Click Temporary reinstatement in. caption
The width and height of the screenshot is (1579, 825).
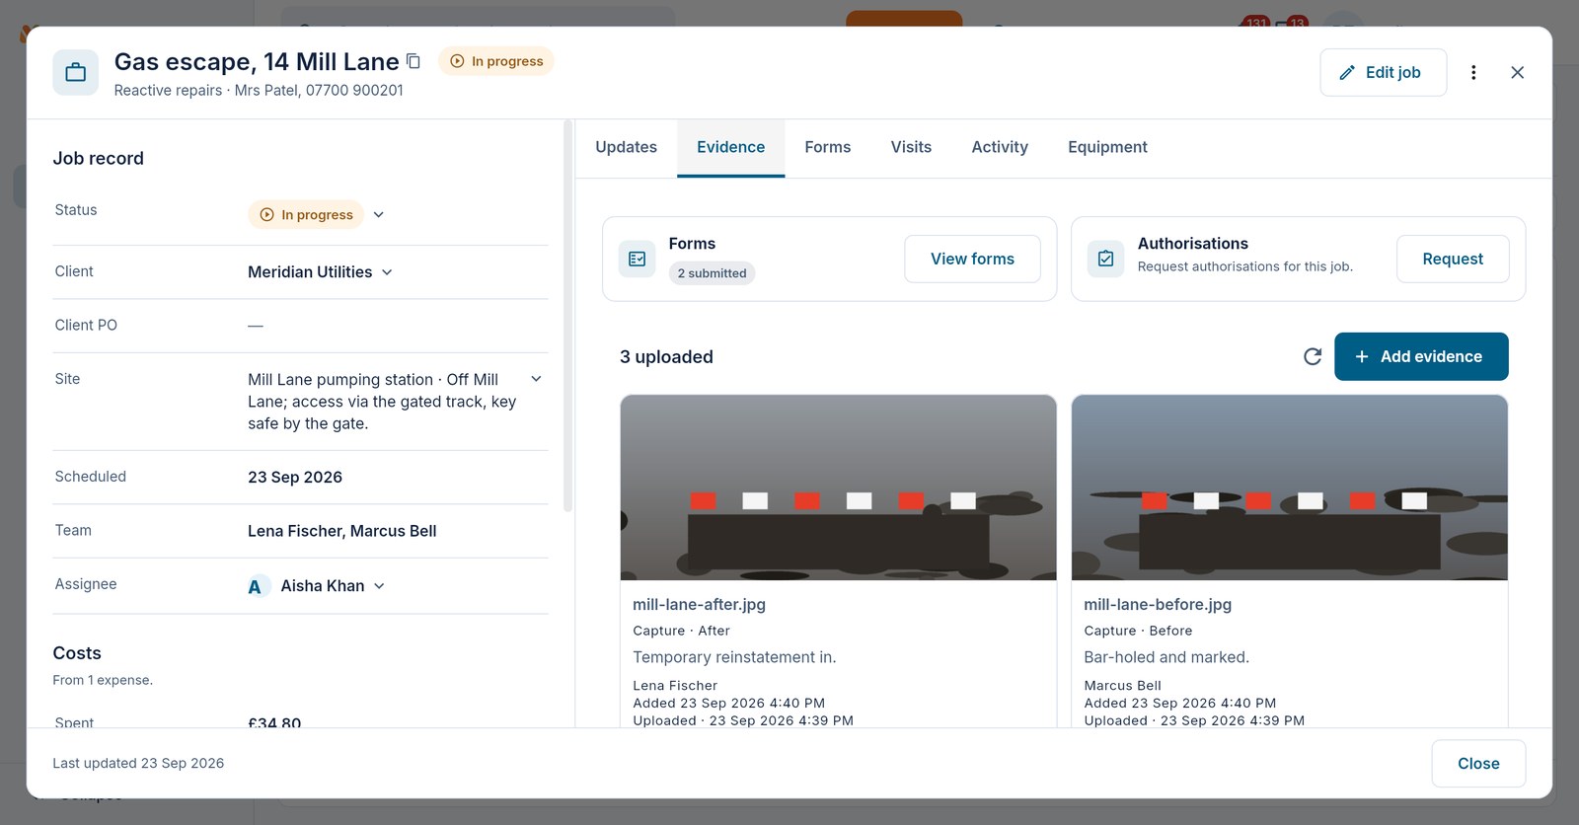point(734,657)
